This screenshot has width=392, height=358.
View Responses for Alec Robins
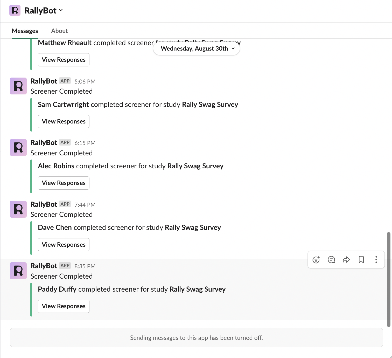click(x=64, y=183)
